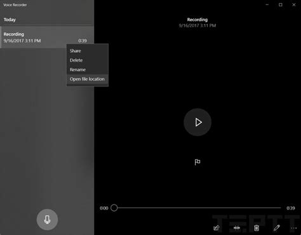
Task: Click the trash can Delete icon
Action: (257, 228)
